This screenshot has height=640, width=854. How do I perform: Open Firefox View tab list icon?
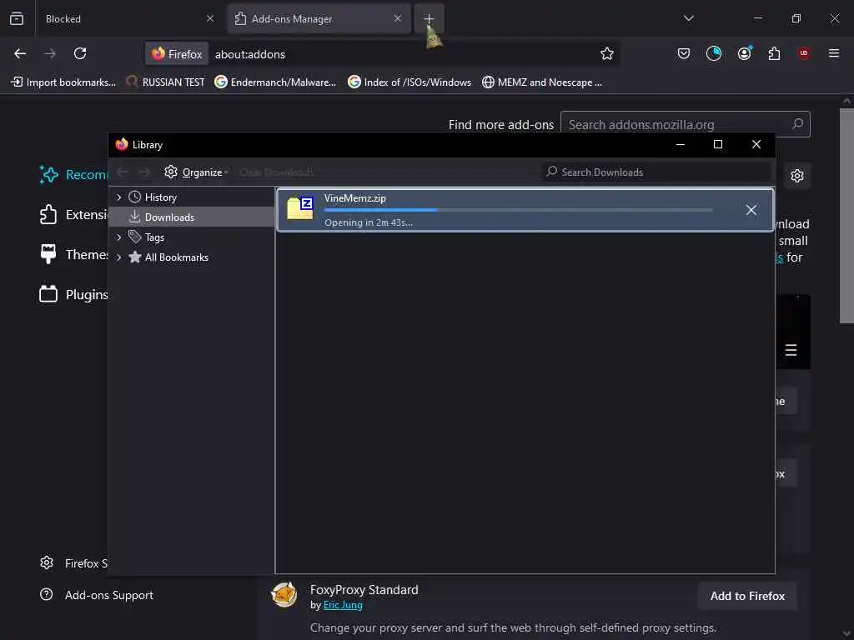[17, 18]
